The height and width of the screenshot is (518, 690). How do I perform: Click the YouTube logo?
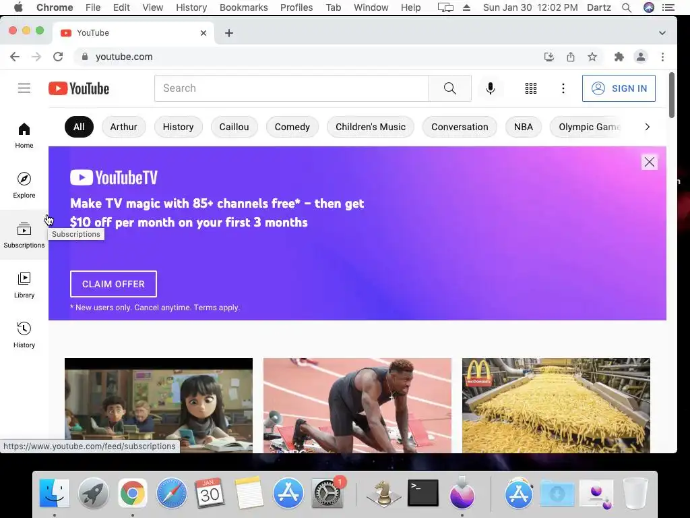tap(79, 88)
